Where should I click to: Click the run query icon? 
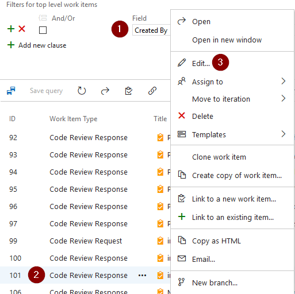(x=11, y=91)
